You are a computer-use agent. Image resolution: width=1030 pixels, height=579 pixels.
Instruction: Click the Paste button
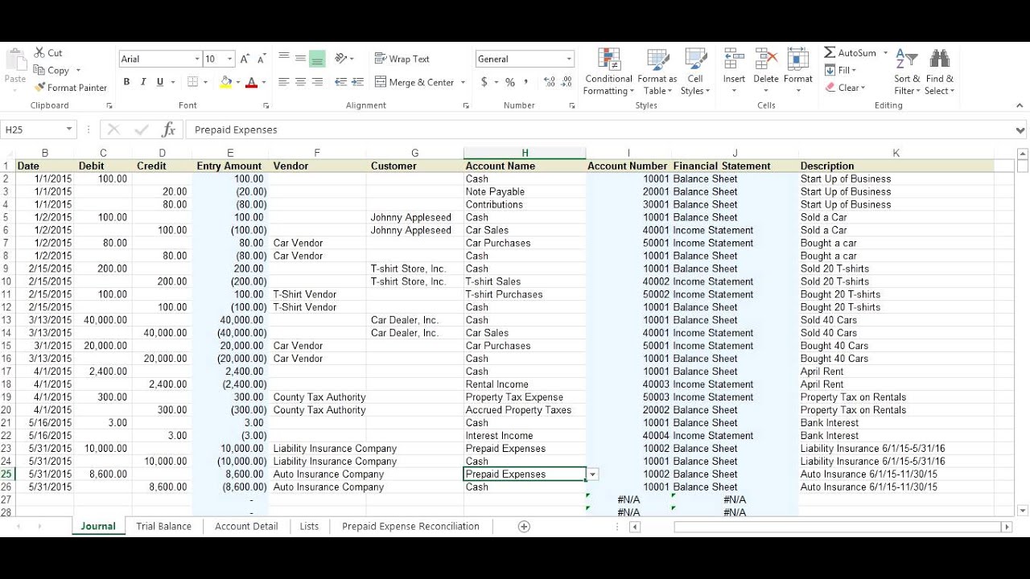(x=15, y=67)
